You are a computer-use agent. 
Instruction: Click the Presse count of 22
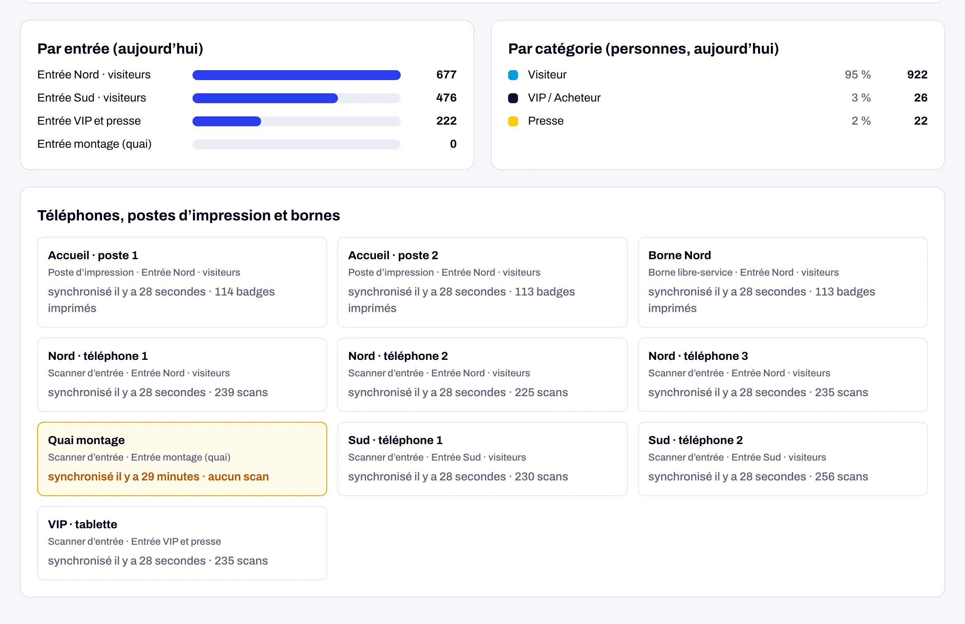[921, 121]
